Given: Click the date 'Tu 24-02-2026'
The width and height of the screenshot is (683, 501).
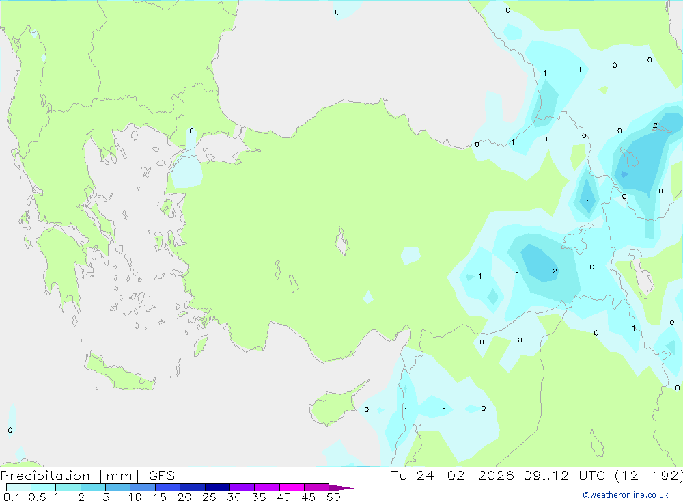Looking at the screenshot, I should (x=452, y=476).
